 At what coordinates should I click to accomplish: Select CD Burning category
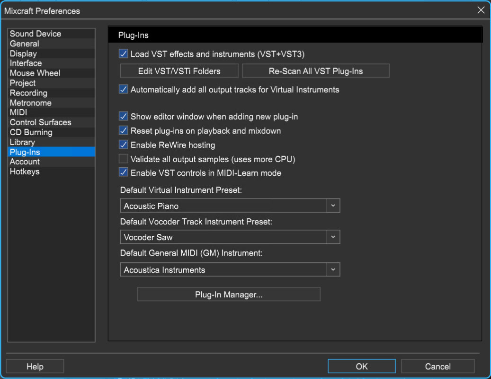(x=51, y=132)
